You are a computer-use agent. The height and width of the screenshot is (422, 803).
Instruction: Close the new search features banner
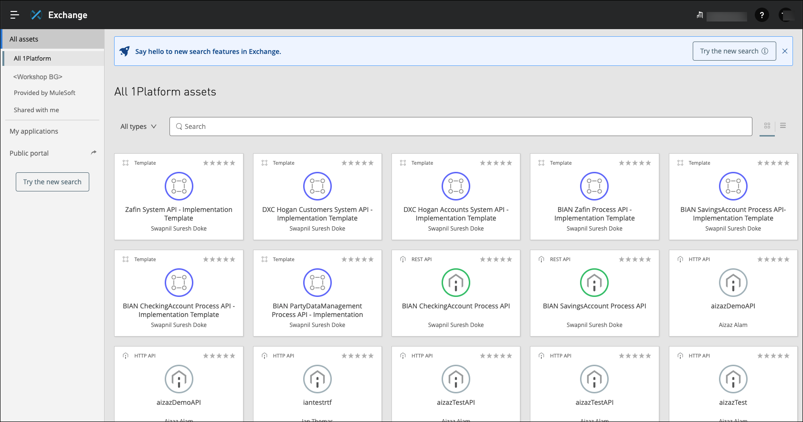785,51
